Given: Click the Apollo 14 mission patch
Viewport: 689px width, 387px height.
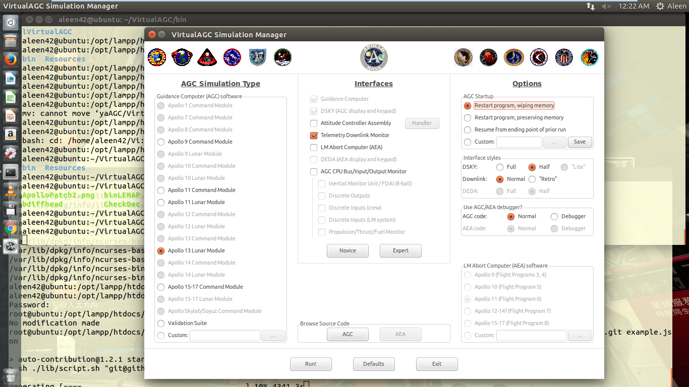Looking at the screenshot, I should 514,57.
